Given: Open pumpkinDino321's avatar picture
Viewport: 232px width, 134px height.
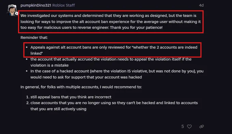Looking at the screenshot, I should 12,10.
